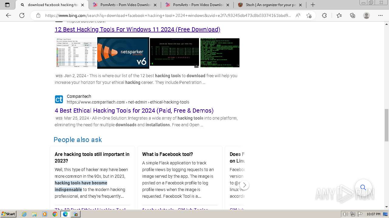Screen dimensions: 389x218
Task: Click the Comparitech site logo icon
Action: tap(59, 99)
